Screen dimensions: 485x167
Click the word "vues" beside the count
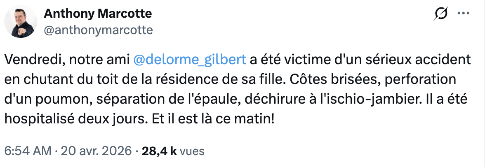click(192, 151)
